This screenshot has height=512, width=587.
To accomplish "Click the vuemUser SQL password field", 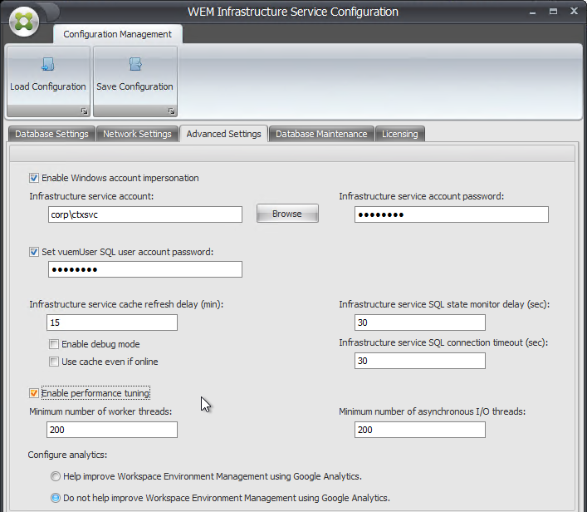I will click(x=145, y=269).
